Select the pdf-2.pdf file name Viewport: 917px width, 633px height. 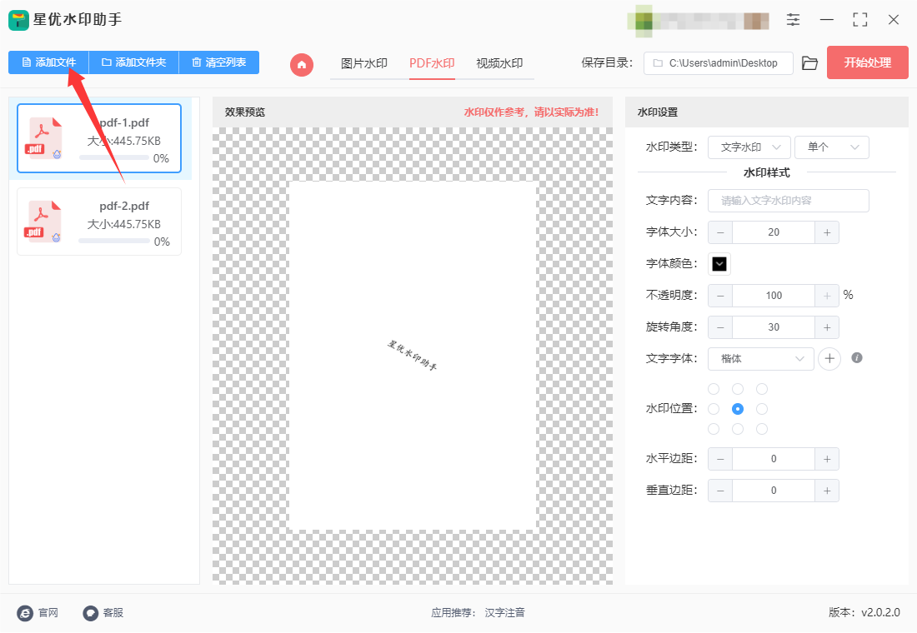(124, 206)
